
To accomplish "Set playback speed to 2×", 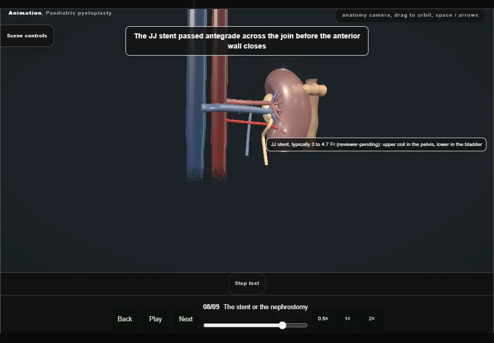I will click(372, 319).
